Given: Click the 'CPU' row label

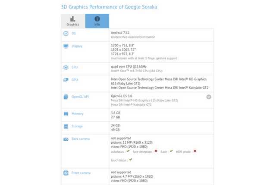Looking at the screenshot, I should point(75,67).
